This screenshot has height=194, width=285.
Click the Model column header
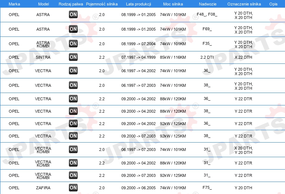43,4
